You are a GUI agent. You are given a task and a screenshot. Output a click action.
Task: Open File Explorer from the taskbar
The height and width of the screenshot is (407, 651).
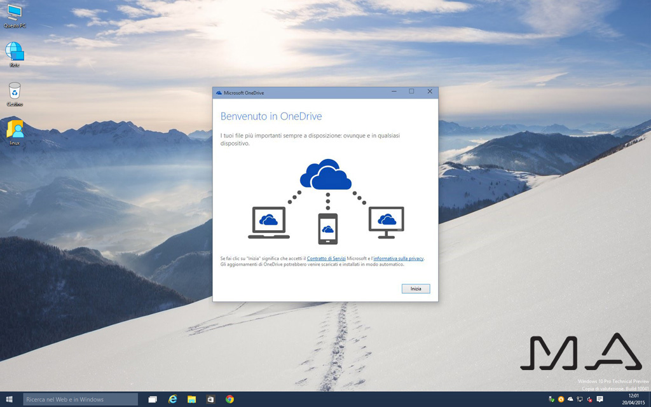click(191, 399)
